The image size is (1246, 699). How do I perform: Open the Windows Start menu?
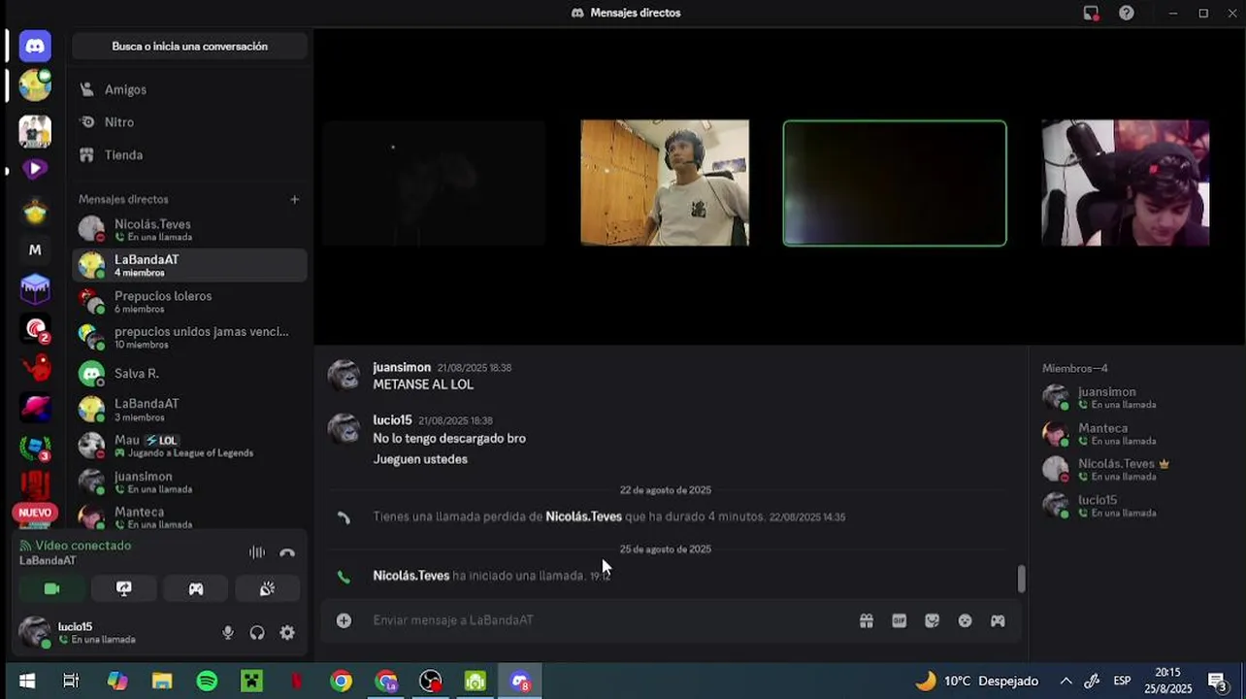27,681
